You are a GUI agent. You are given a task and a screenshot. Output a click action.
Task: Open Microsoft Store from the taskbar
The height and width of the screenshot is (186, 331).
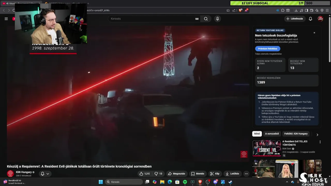click(x=177, y=182)
